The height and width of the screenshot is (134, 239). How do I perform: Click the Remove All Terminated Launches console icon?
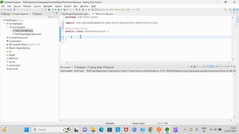click(x=195, y=67)
